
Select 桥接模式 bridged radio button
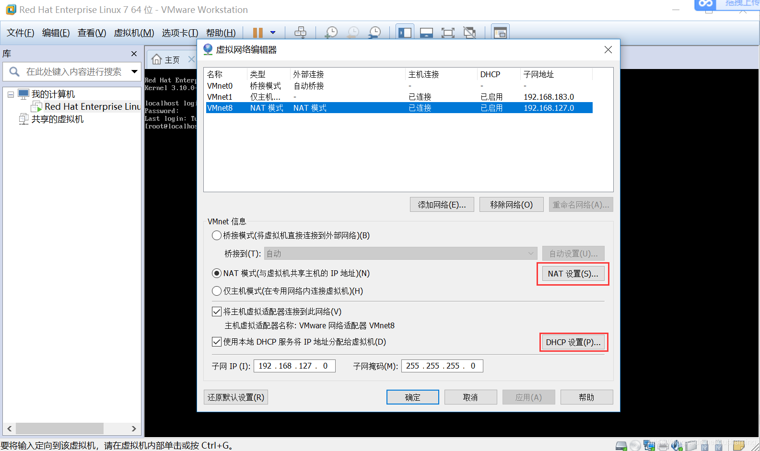pyautogui.click(x=217, y=235)
